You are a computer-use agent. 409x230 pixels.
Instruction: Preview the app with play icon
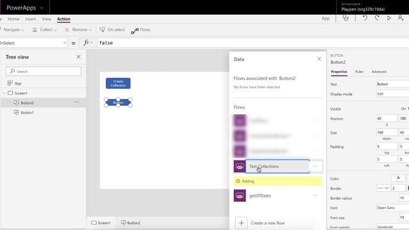click(389, 19)
